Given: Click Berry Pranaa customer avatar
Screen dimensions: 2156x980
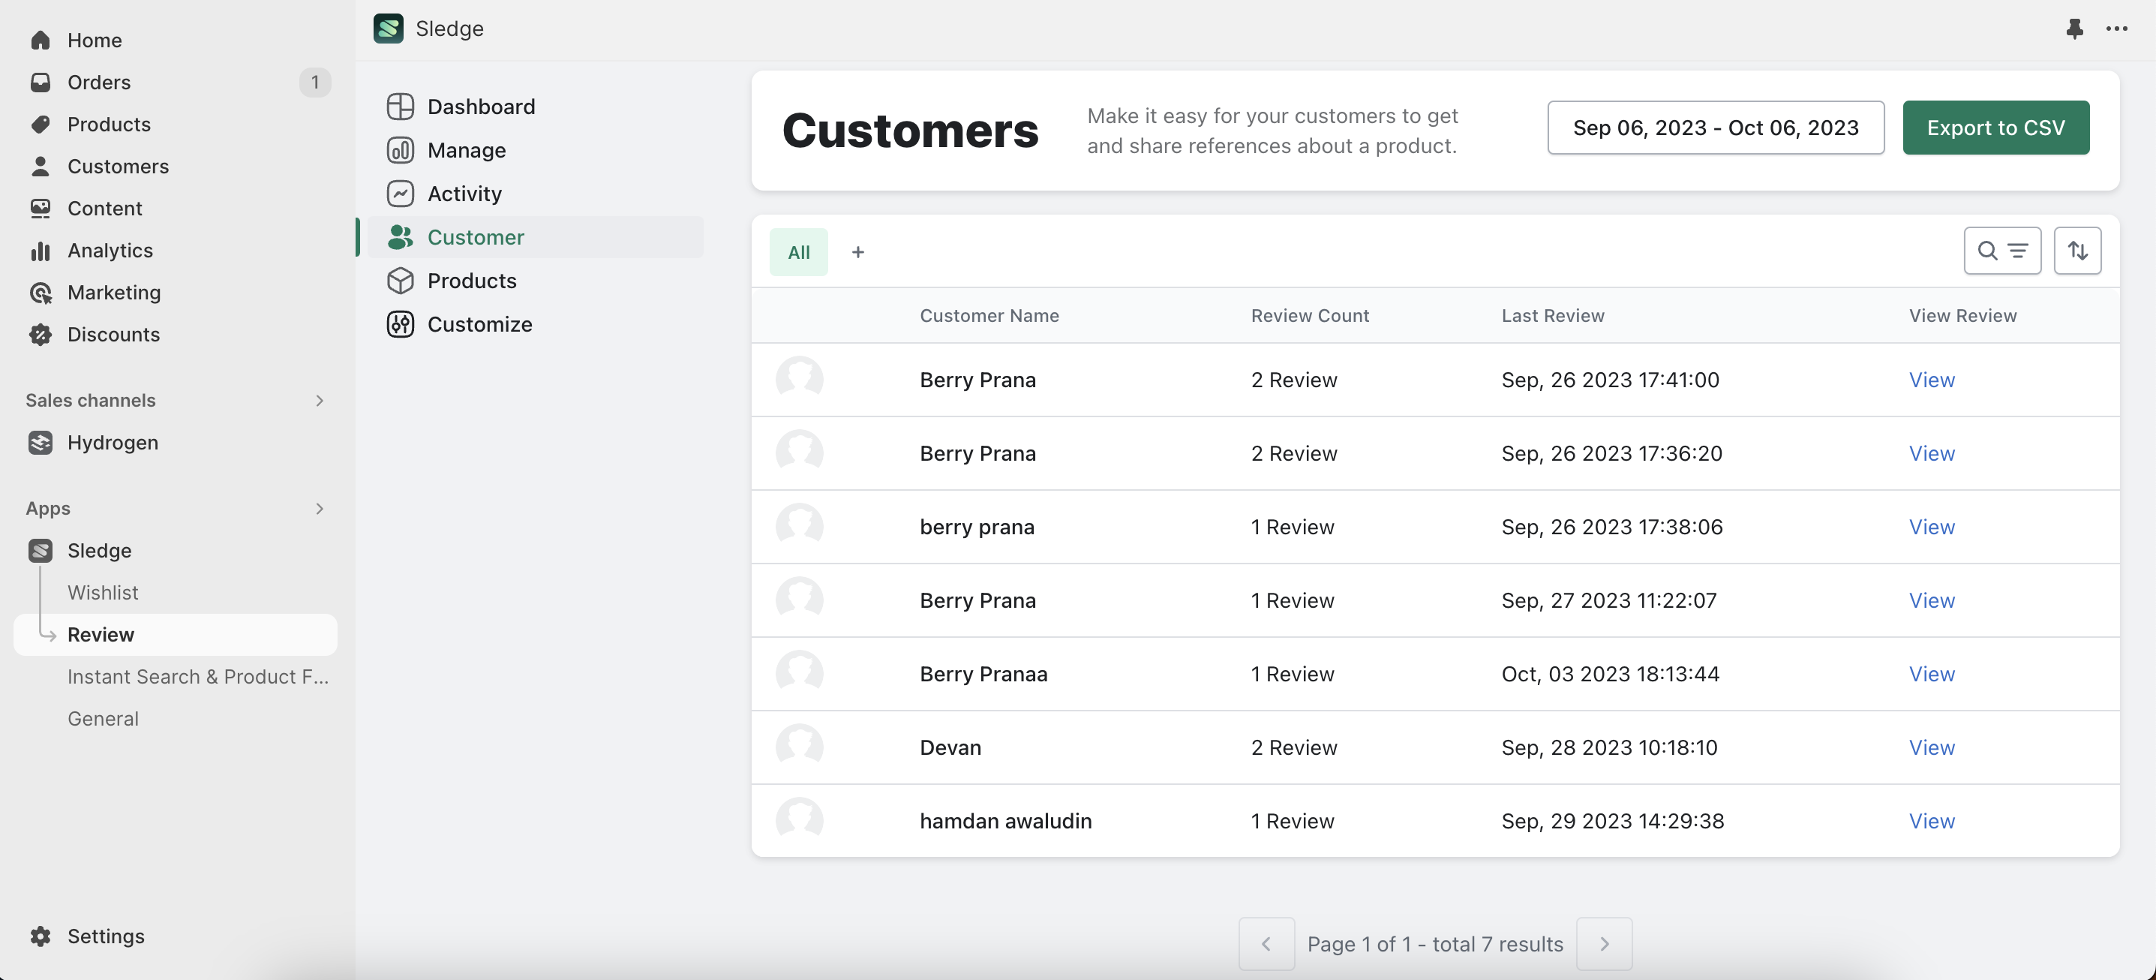Looking at the screenshot, I should pos(798,674).
